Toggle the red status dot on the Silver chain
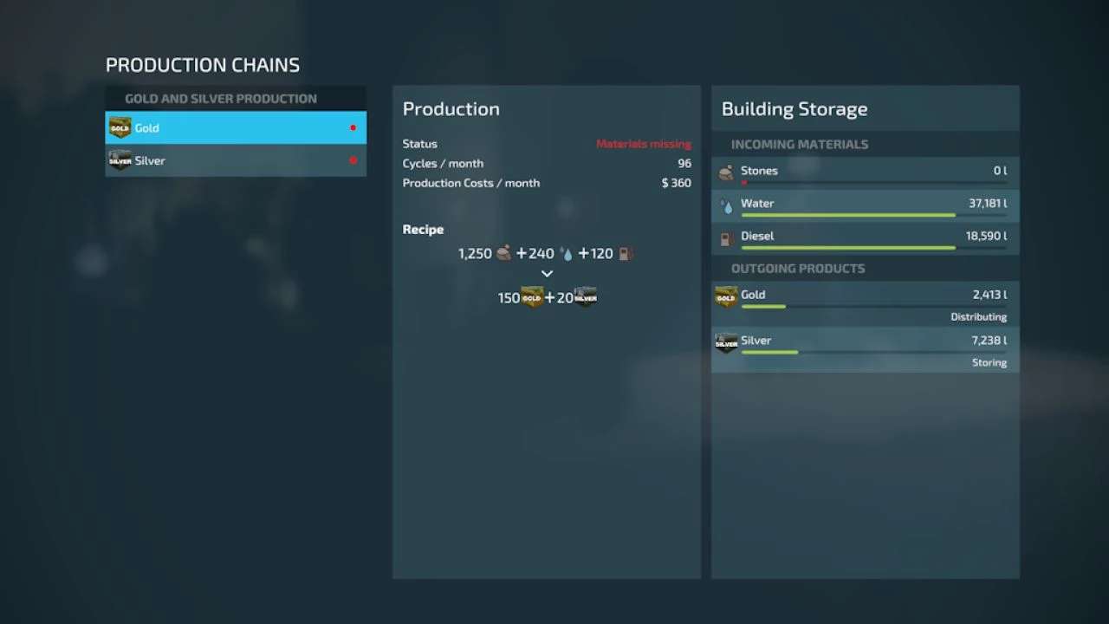Viewport: 1109px width, 624px height. pyautogui.click(x=353, y=160)
